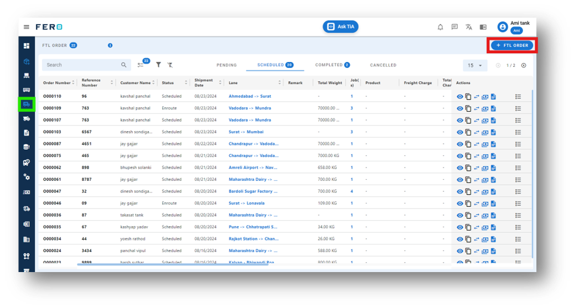
Task: Click job count 4 for order O000047
Action: 352,191
